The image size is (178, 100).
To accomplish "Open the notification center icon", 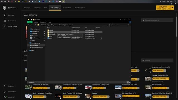I will (x=175, y=1).
